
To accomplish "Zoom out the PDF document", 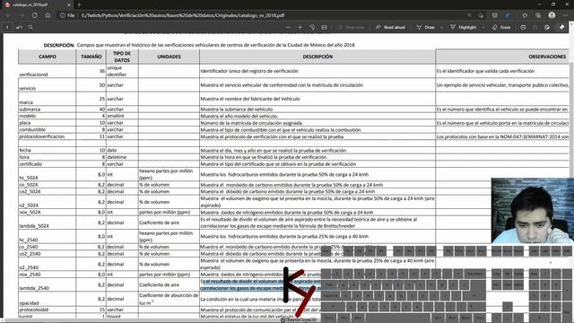I will [x=288, y=27].
